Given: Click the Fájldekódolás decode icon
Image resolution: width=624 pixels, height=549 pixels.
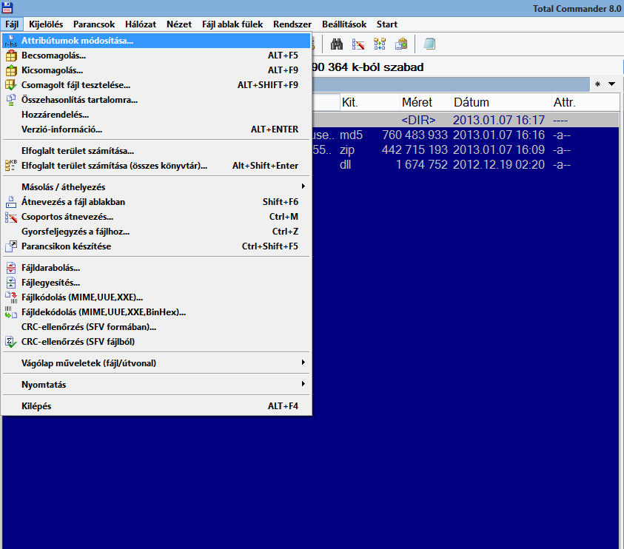Looking at the screenshot, I should tap(11, 312).
